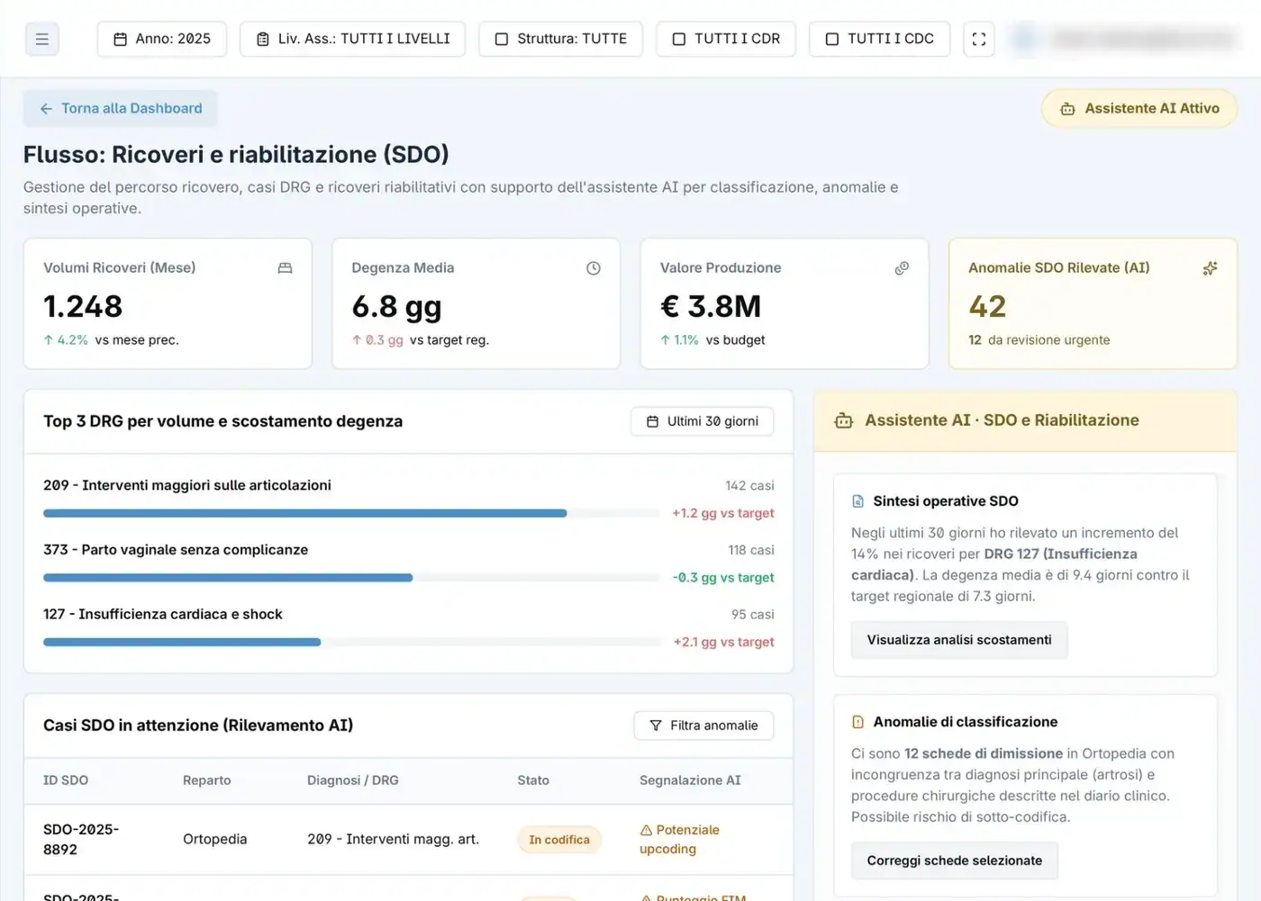Click the Ortopedia cell in the SDO table
The width and height of the screenshot is (1261, 901).
[x=215, y=839]
